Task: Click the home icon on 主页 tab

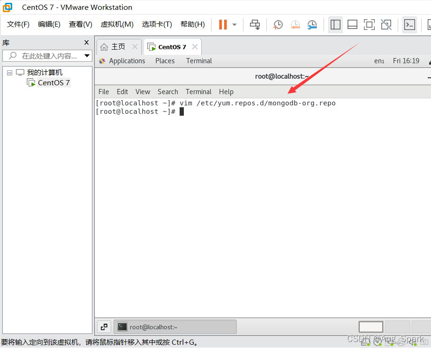Action: (104, 47)
